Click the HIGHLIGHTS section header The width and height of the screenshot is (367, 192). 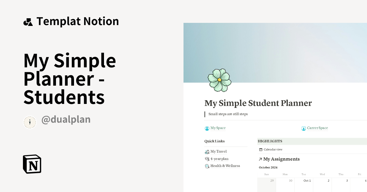click(270, 141)
